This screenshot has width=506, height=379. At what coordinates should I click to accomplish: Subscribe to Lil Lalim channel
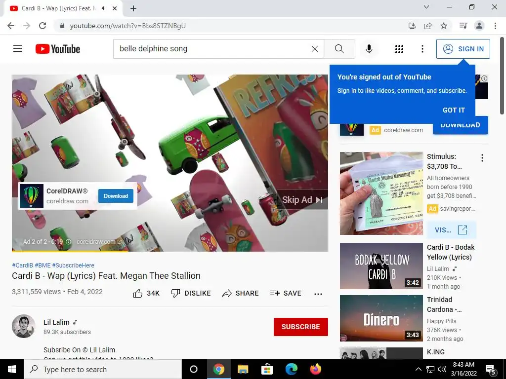(x=301, y=327)
